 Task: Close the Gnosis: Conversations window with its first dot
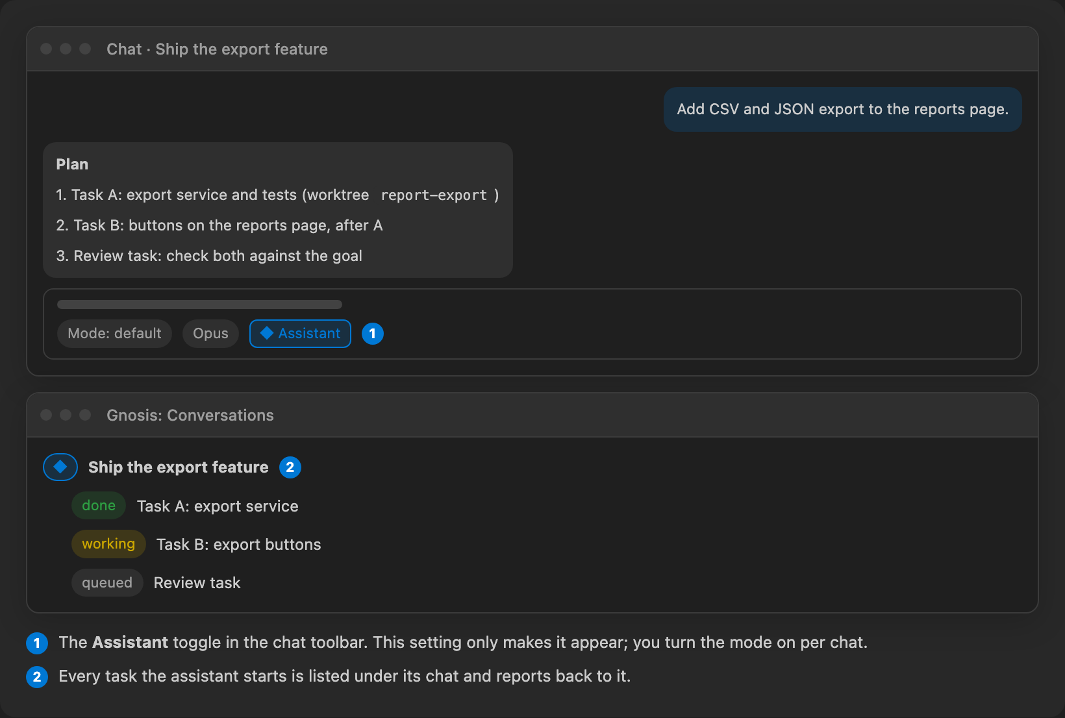(x=46, y=415)
